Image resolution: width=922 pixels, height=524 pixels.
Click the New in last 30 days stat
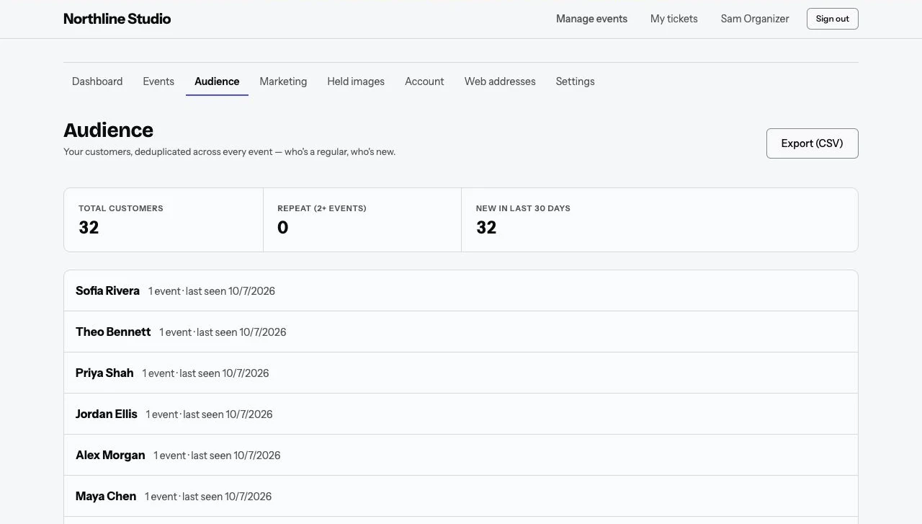[x=660, y=220]
